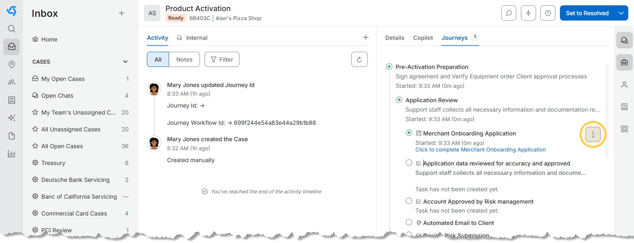
Task: Open the chat bubble button in header
Action: 509,13
